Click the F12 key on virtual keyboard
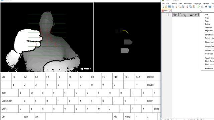Viewport: 214px width, 120px height. point(140,77)
